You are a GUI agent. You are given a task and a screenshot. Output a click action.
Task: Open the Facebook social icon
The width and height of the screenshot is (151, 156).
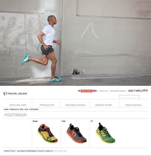click(129, 91)
